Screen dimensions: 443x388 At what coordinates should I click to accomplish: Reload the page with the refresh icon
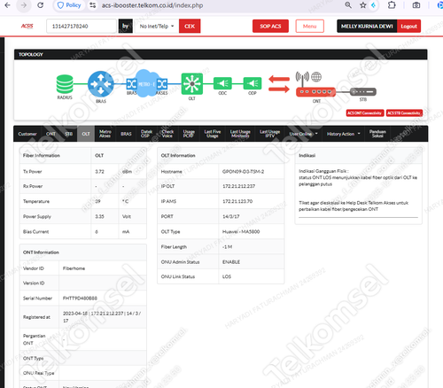point(41,5)
